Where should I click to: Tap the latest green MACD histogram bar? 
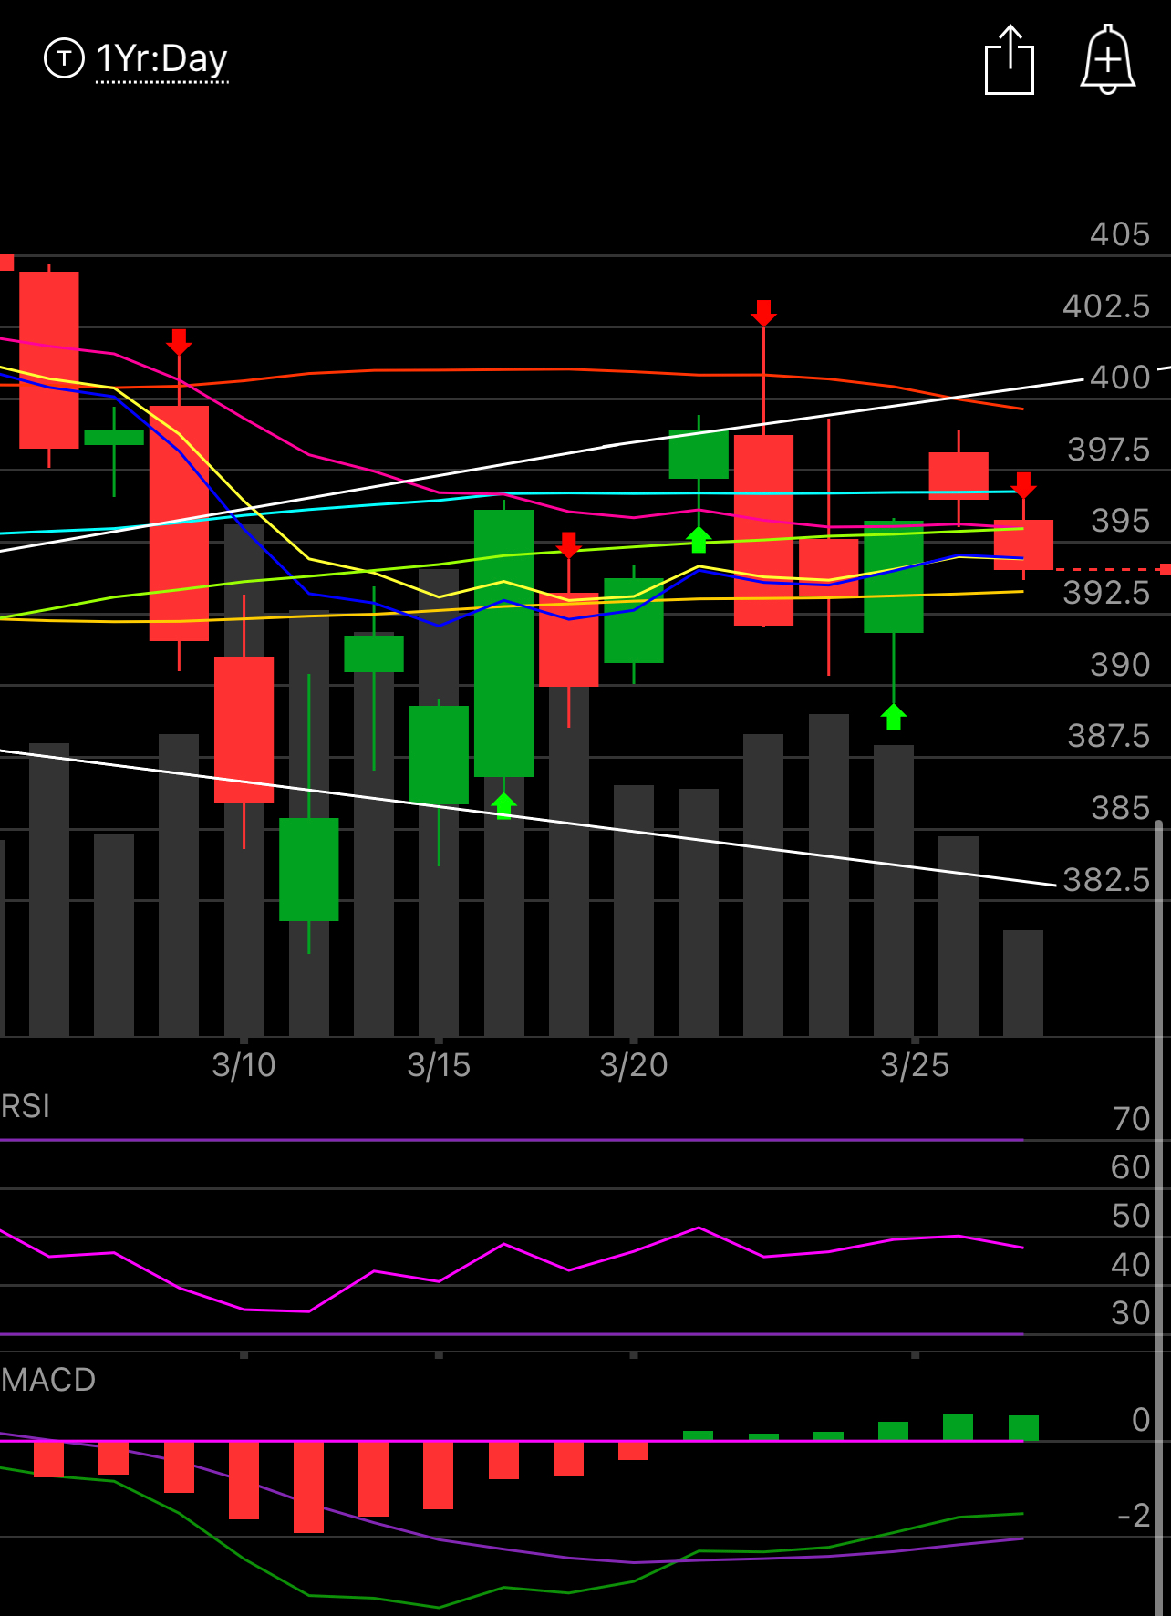coord(1023,1428)
